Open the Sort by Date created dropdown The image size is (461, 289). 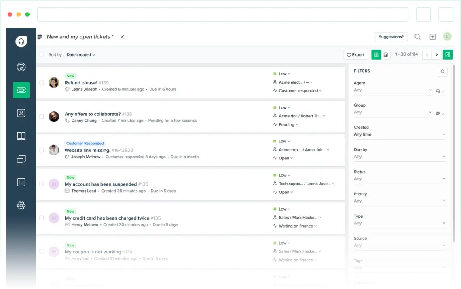pyautogui.click(x=80, y=54)
